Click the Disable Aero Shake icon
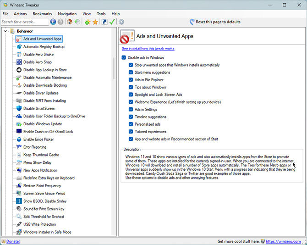307x245 pixels. pos(19,54)
